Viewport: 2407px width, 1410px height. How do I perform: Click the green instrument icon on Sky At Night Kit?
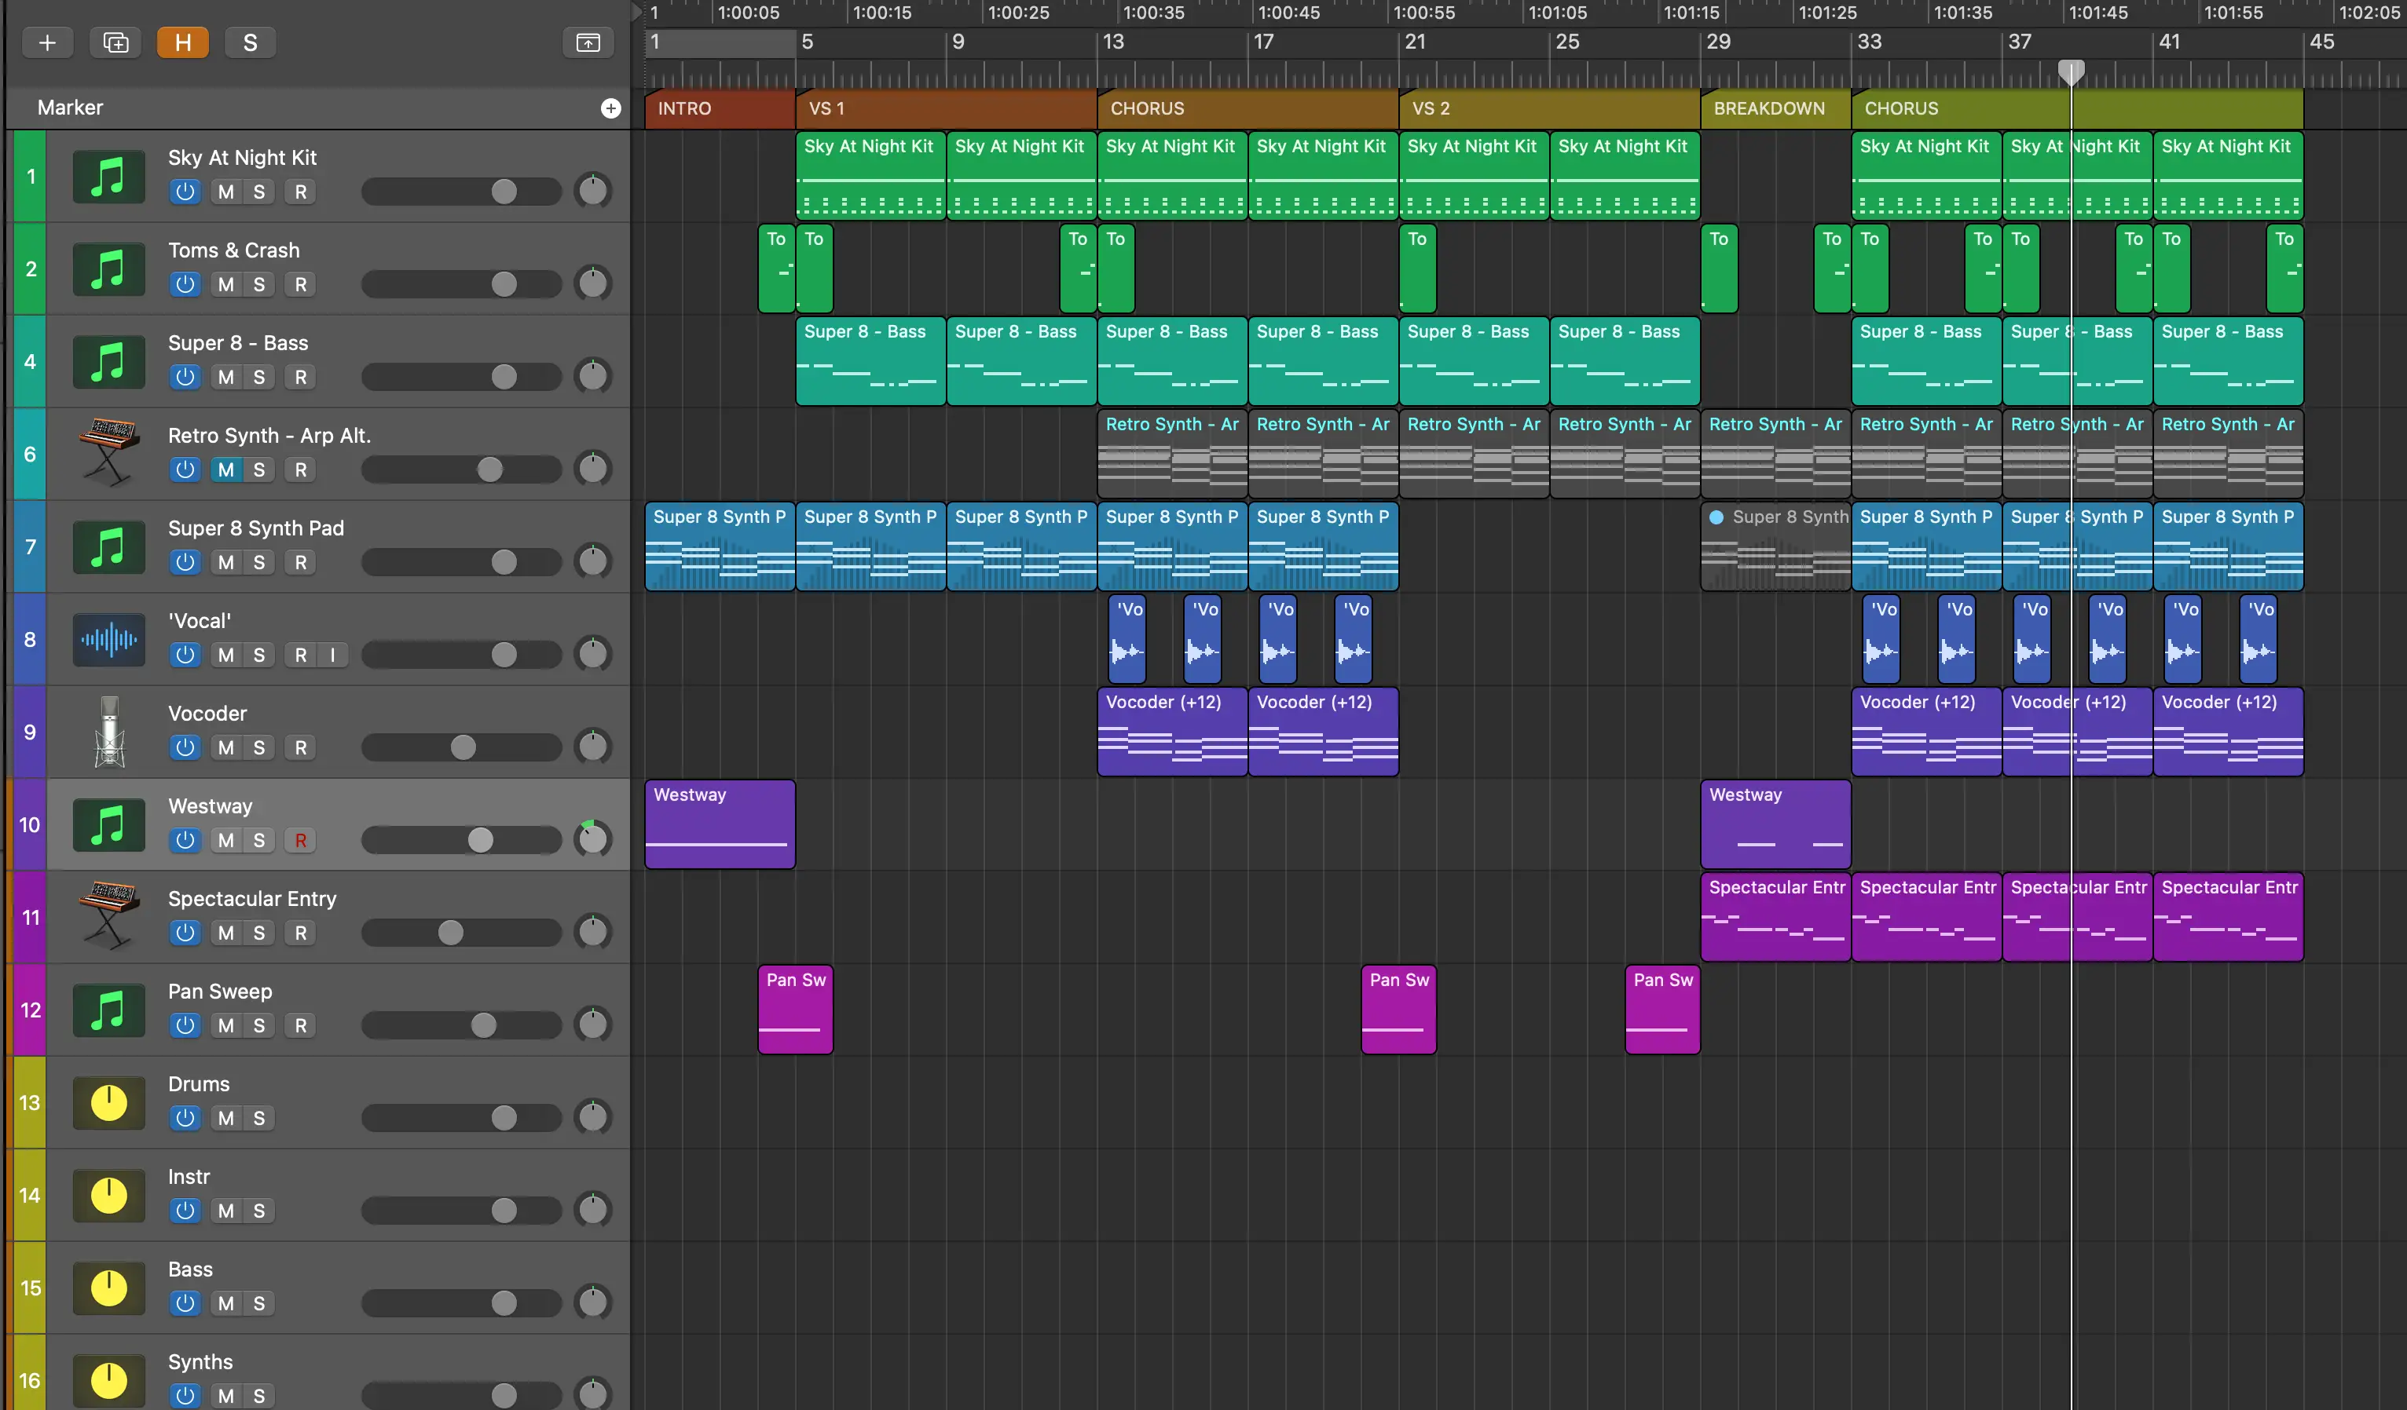tap(104, 174)
